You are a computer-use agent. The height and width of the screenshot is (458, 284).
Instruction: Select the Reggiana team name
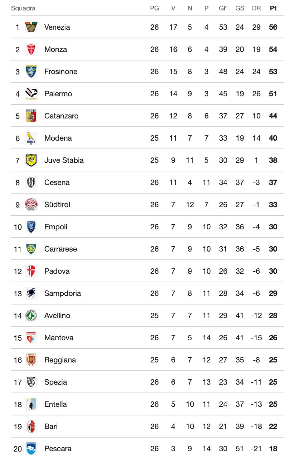(60, 360)
